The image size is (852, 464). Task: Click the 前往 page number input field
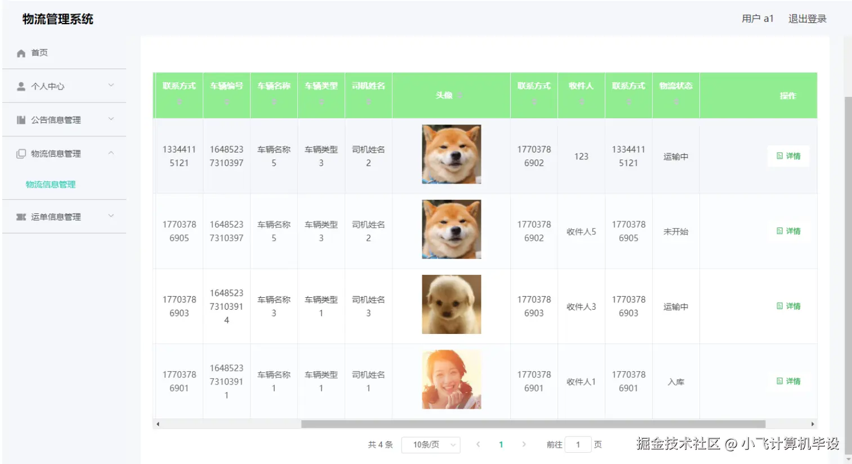click(x=578, y=445)
